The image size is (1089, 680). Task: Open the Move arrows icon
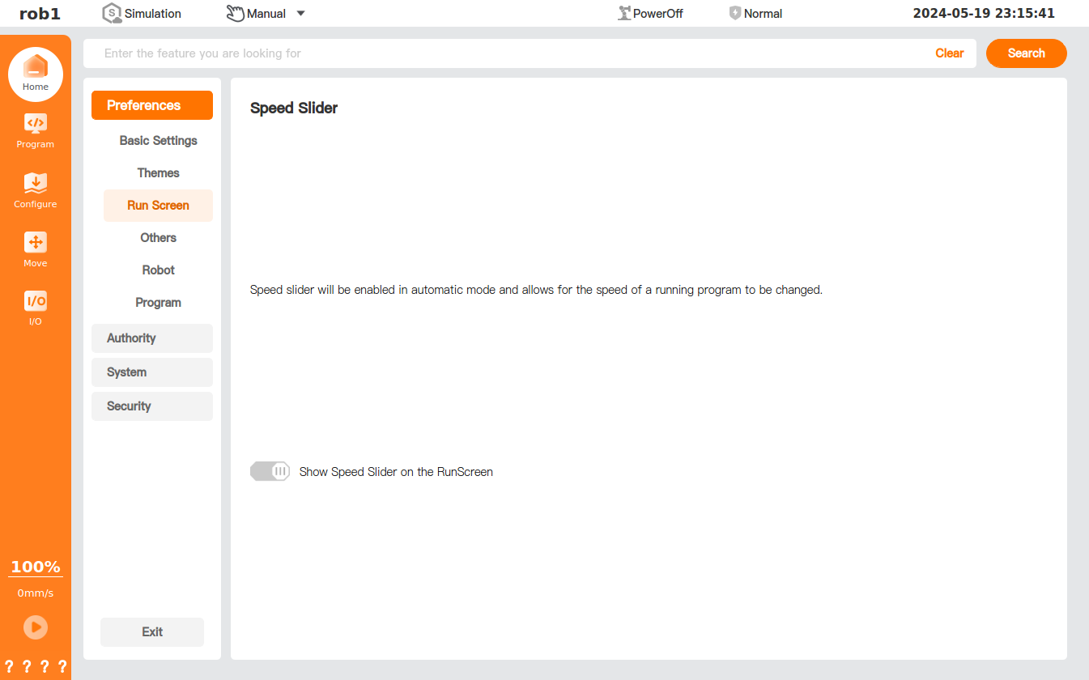(35, 243)
